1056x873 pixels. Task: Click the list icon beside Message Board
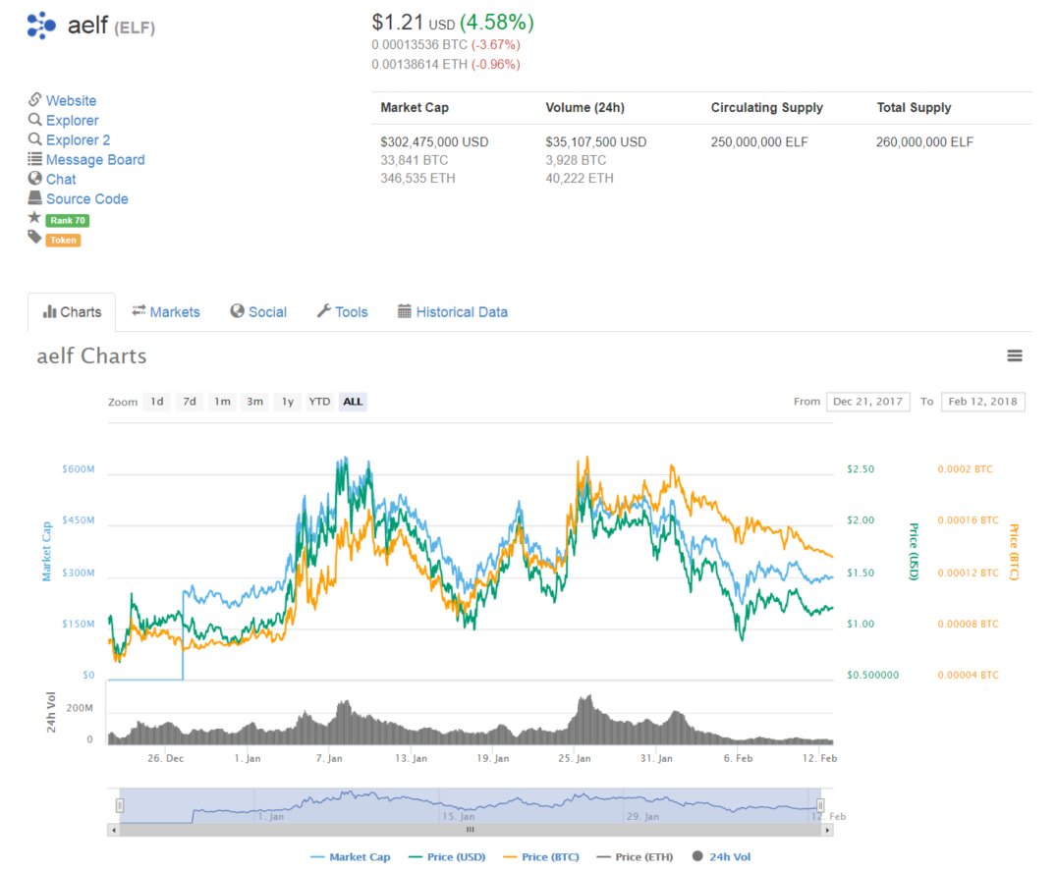(x=35, y=159)
